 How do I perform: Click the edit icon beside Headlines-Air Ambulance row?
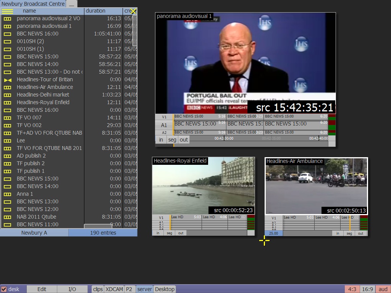(x=8, y=87)
